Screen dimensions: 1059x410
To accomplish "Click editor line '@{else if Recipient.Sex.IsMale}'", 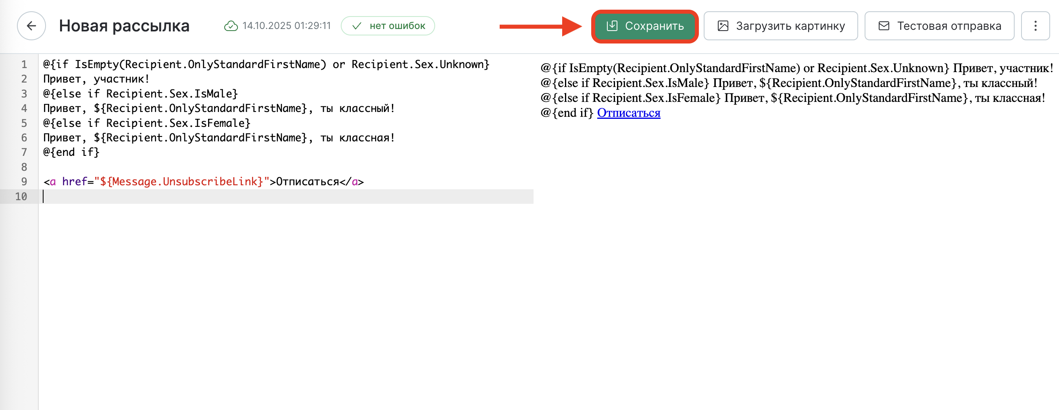I will point(141,93).
